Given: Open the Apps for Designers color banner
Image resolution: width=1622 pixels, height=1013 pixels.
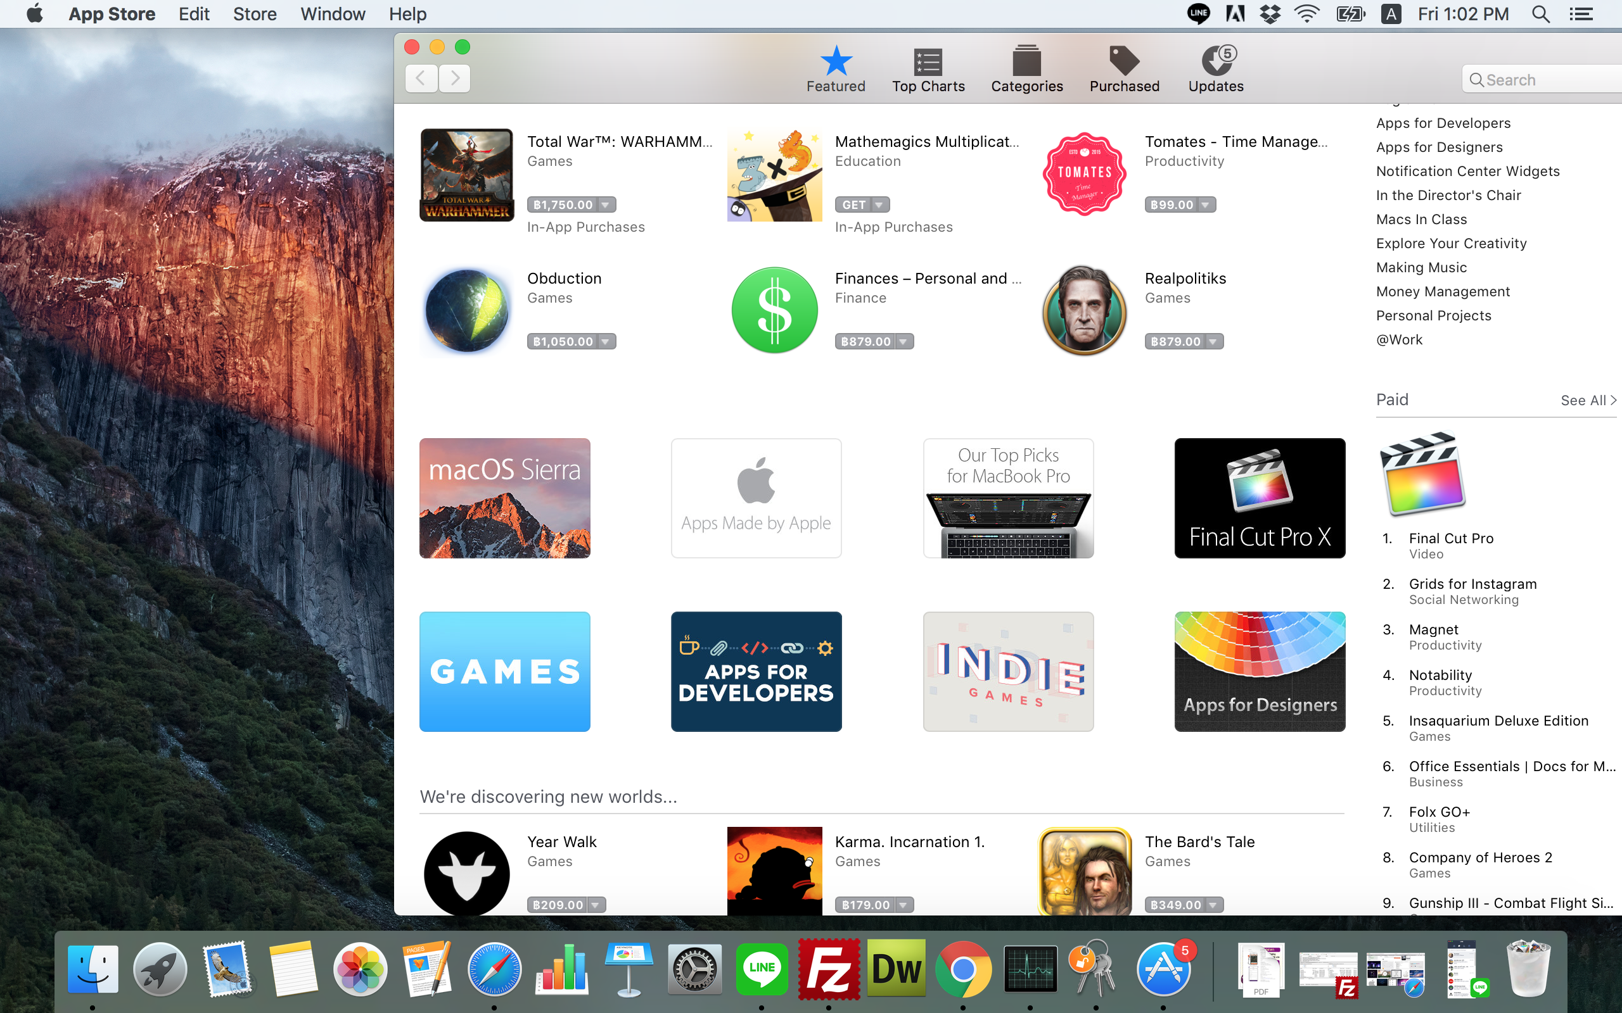Looking at the screenshot, I should click(1260, 671).
